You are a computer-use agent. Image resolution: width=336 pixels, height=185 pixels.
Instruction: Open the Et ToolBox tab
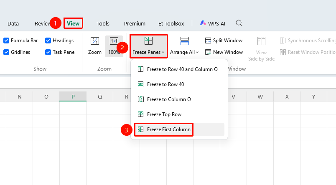click(x=171, y=23)
